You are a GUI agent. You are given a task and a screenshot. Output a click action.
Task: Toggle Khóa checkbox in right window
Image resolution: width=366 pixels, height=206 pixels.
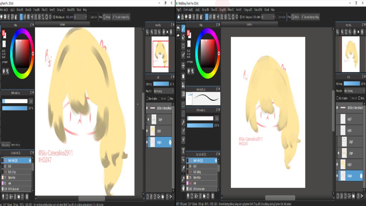tap(360, 98)
